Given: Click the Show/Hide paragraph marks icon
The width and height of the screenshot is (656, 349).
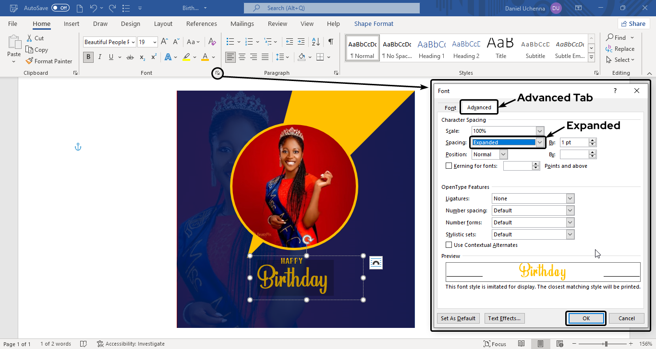Looking at the screenshot, I should [331, 42].
